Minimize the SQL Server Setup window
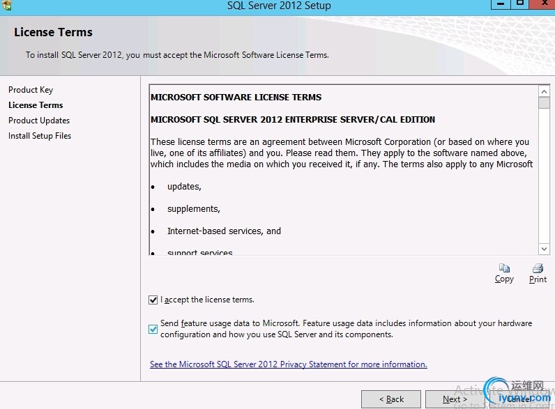Image resolution: width=555 pixels, height=409 pixels. [x=501, y=4]
